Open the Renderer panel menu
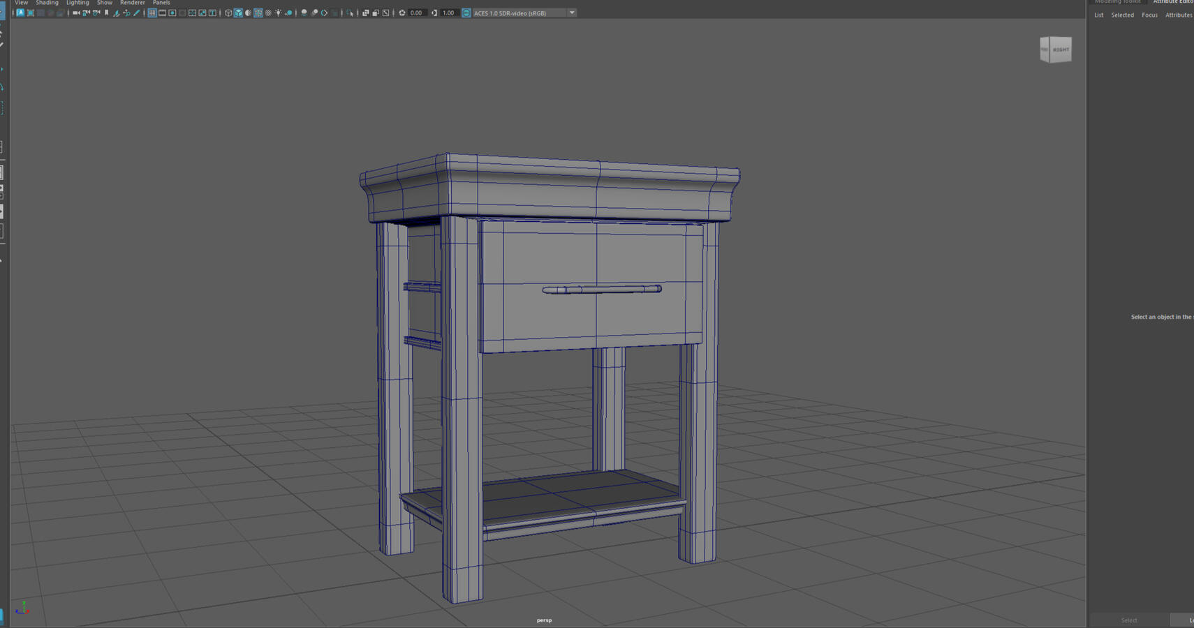 (132, 3)
